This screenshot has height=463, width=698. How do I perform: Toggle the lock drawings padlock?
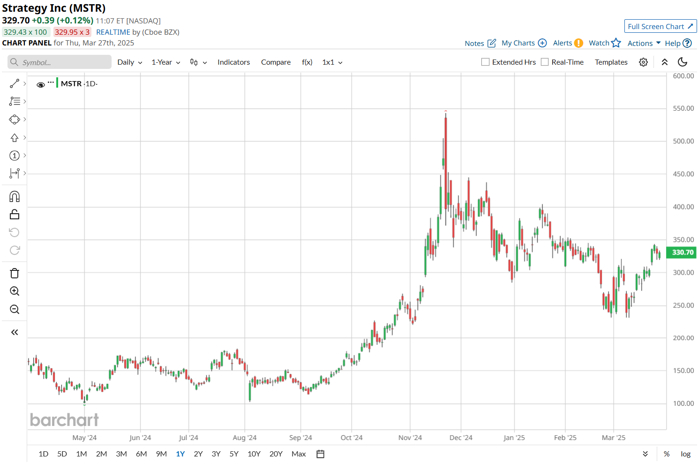coord(15,214)
